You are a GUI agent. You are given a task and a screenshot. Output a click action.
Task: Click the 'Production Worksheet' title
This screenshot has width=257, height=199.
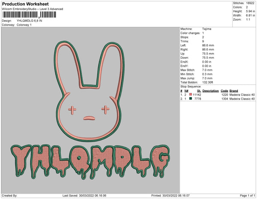pos(25,4)
